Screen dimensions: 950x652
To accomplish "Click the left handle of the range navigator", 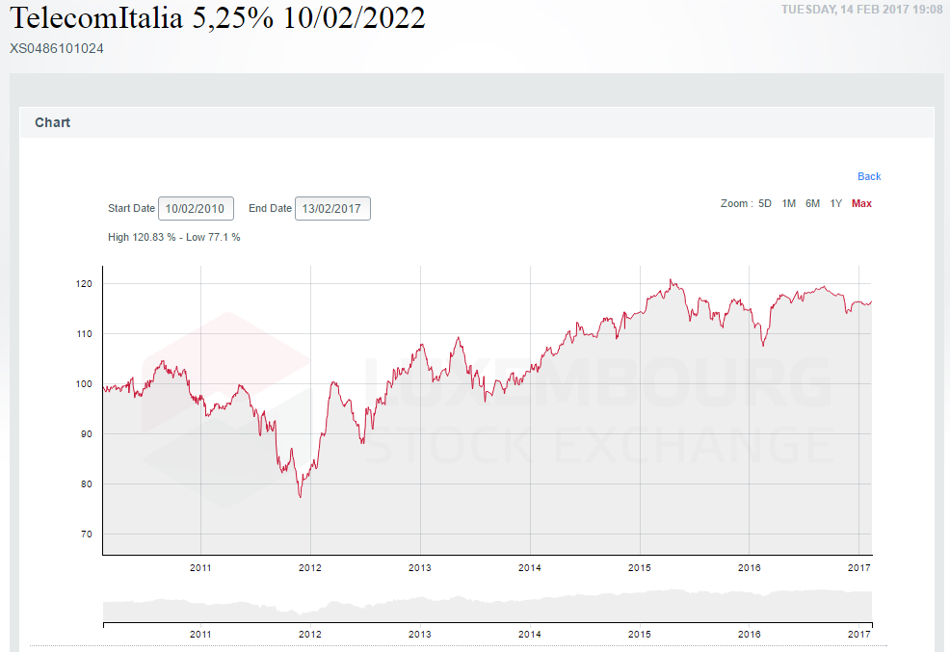I will coord(104,624).
